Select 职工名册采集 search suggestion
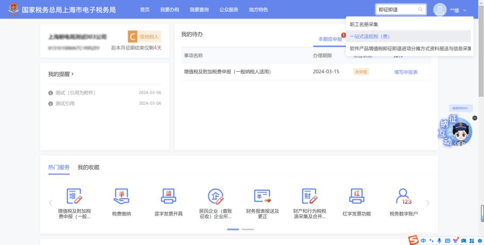The image size is (484, 245). 364,24
